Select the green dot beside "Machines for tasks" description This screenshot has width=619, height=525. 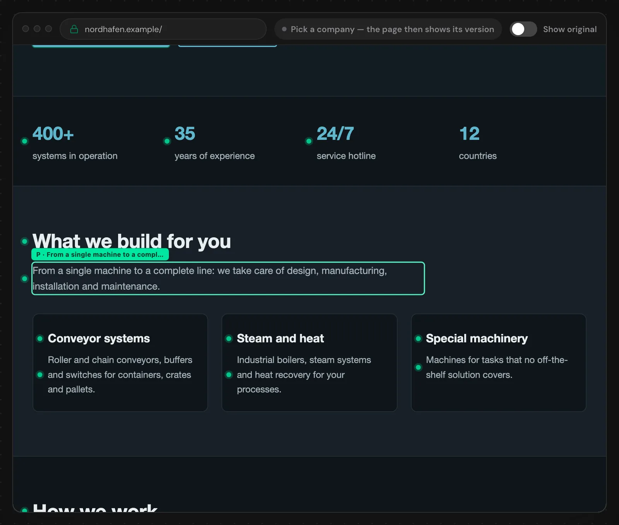coord(418,367)
